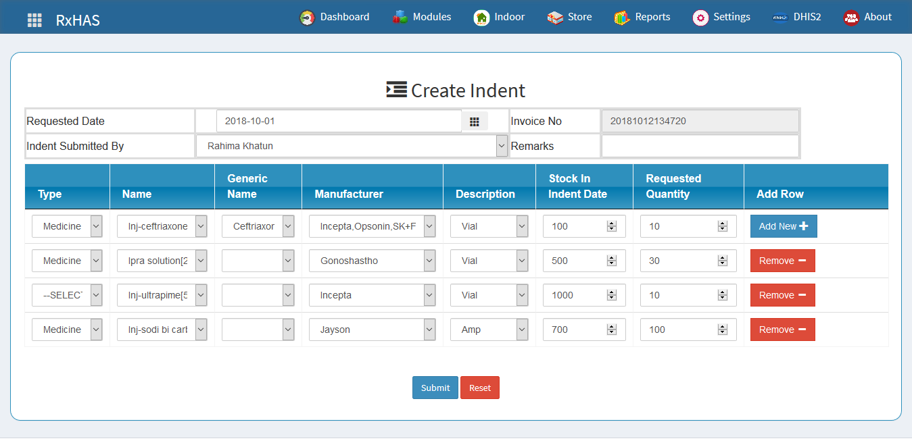Viewport: 912px width, 447px height.
Task: Click the RxHAS brand link
Action: (78, 20)
